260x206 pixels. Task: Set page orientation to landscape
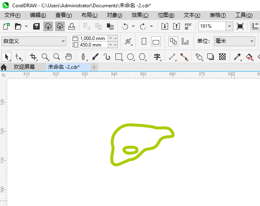point(156,41)
